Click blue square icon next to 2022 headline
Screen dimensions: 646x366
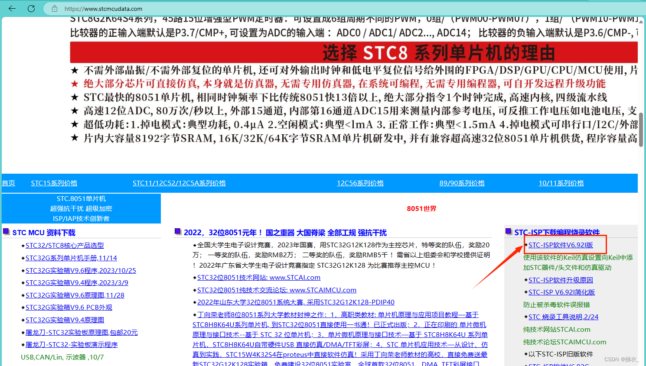[177, 231]
